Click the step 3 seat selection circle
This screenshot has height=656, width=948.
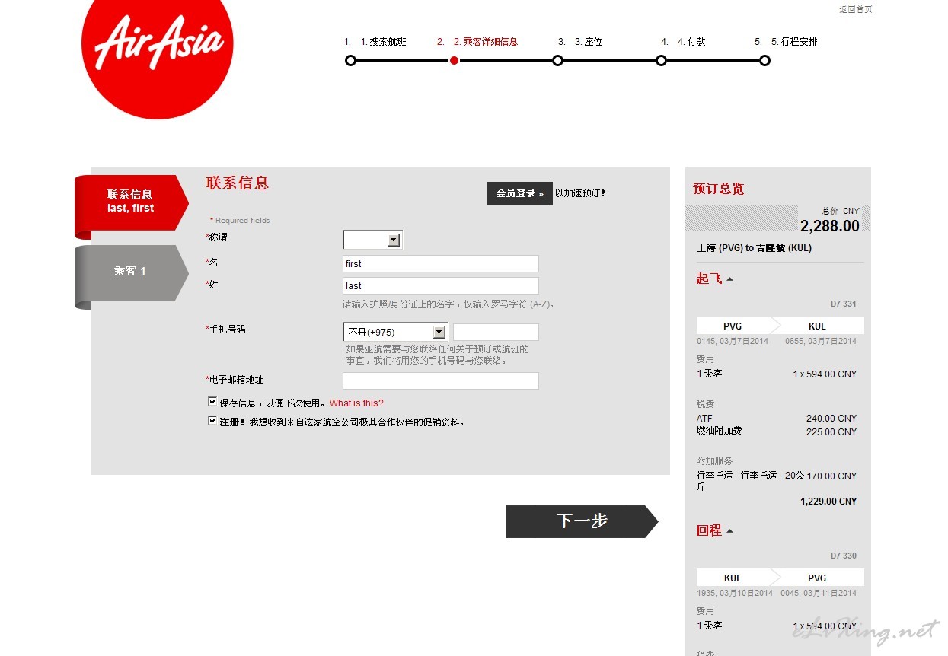click(558, 60)
